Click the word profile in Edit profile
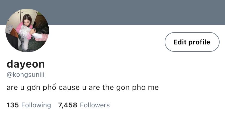Viewport: 225px width, 130px height. pyautogui.click(x=199, y=42)
